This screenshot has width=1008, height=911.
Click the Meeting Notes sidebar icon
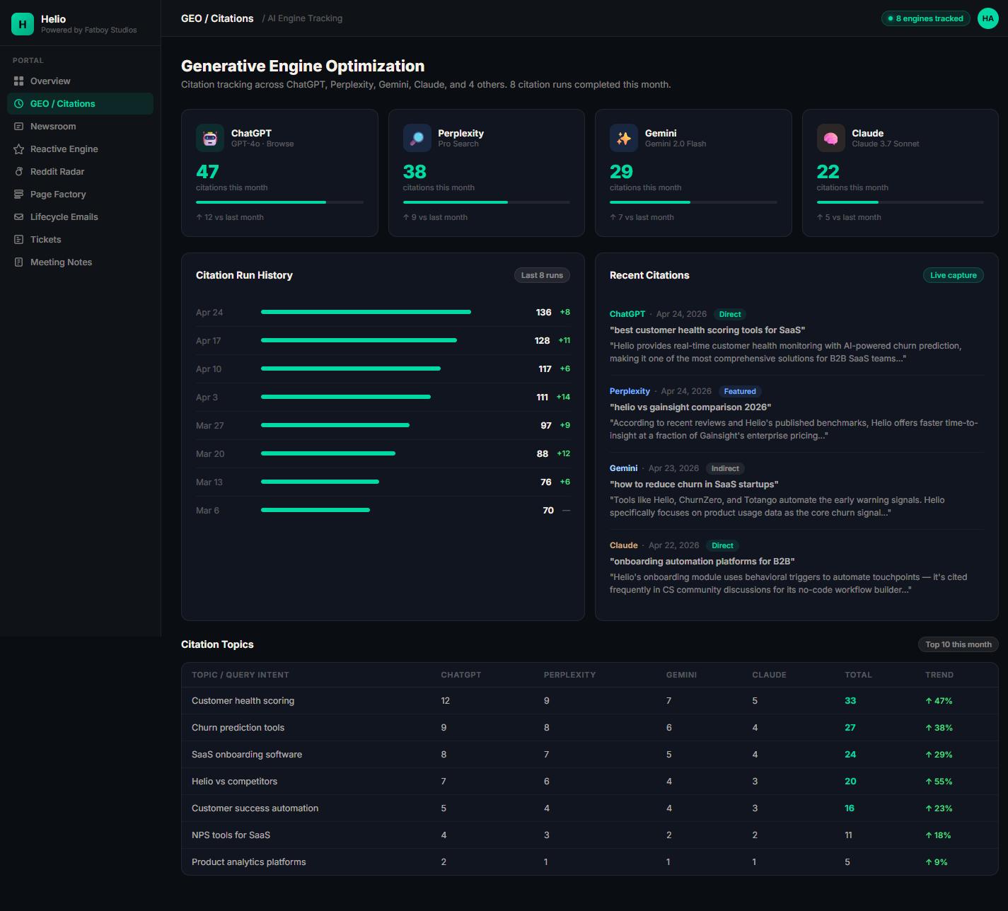pyautogui.click(x=19, y=262)
